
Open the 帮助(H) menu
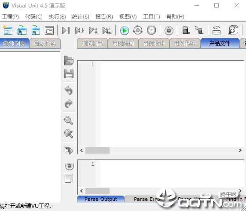pos(175,16)
